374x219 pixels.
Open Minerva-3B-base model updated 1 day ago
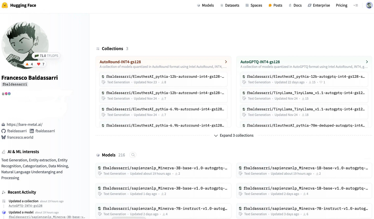[x=163, y=191]
